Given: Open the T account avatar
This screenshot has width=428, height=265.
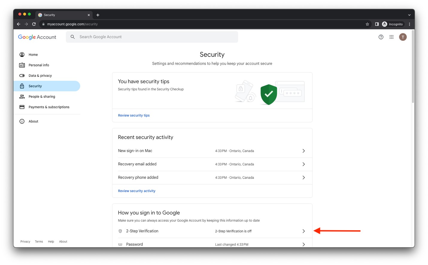Looking at the screenshot, I should point(403,37).
